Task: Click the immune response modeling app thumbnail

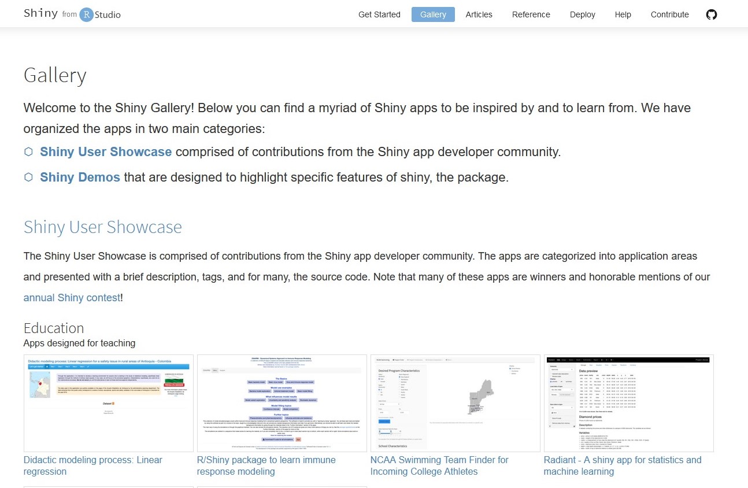Action: click(282, 403)
